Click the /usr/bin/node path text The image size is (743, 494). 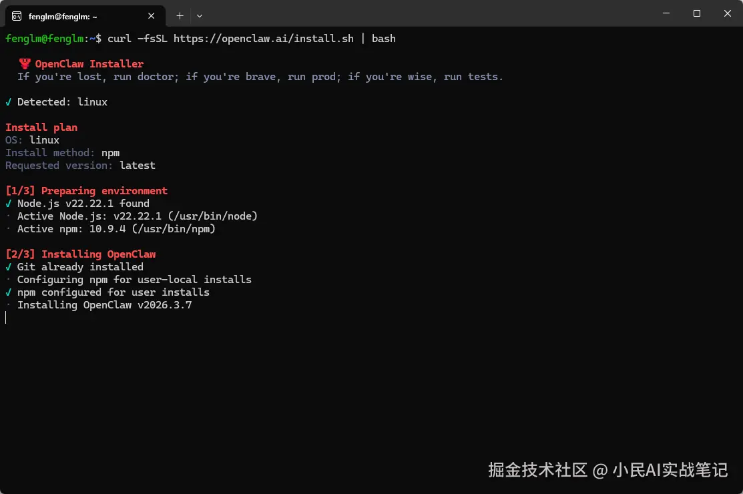tap(213, 216)
